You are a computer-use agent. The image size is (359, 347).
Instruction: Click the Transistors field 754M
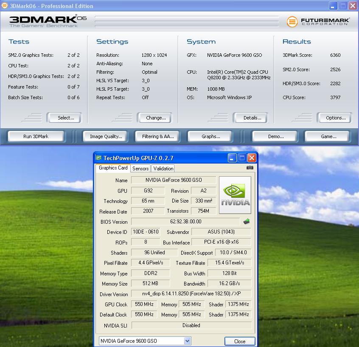[x=204, y=211]
